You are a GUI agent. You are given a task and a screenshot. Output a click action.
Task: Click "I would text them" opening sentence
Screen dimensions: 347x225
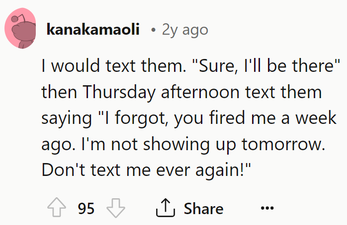point(114,66)
